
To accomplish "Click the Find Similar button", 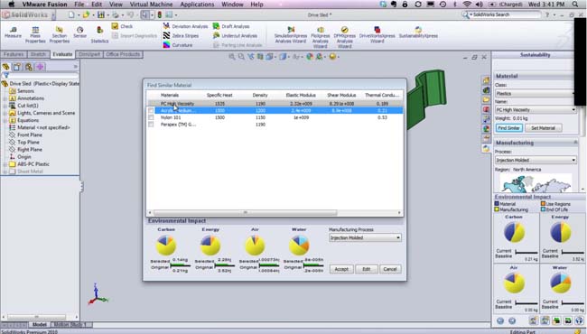I will pos(508,128).
